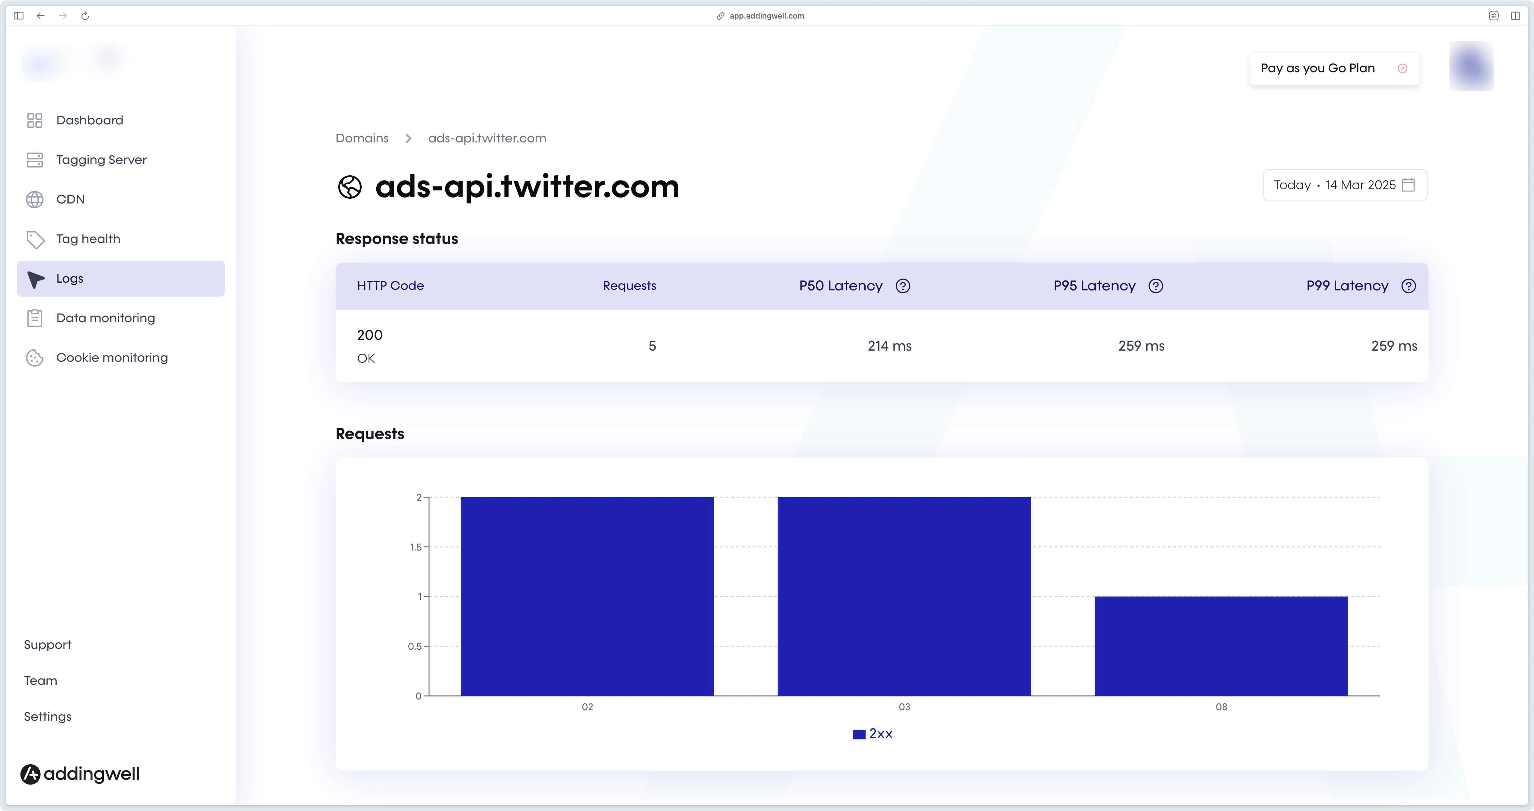Click the 2xx legend label text
The height and width of the screenshot is (811, 1534).
click(881, 734)
